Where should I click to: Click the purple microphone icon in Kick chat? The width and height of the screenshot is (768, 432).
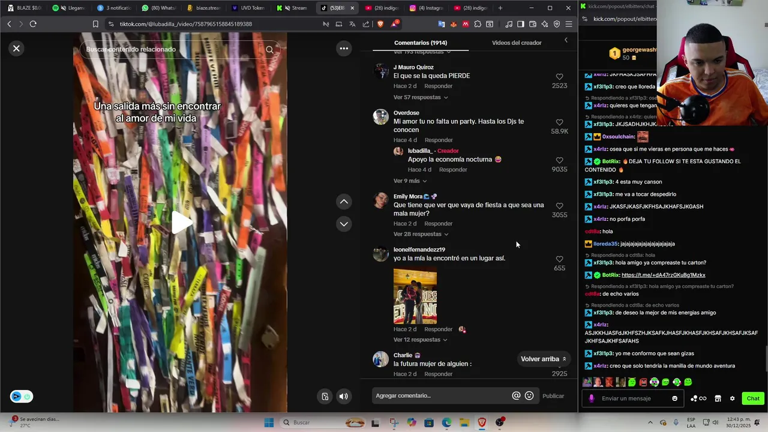[x=592, y=398]
